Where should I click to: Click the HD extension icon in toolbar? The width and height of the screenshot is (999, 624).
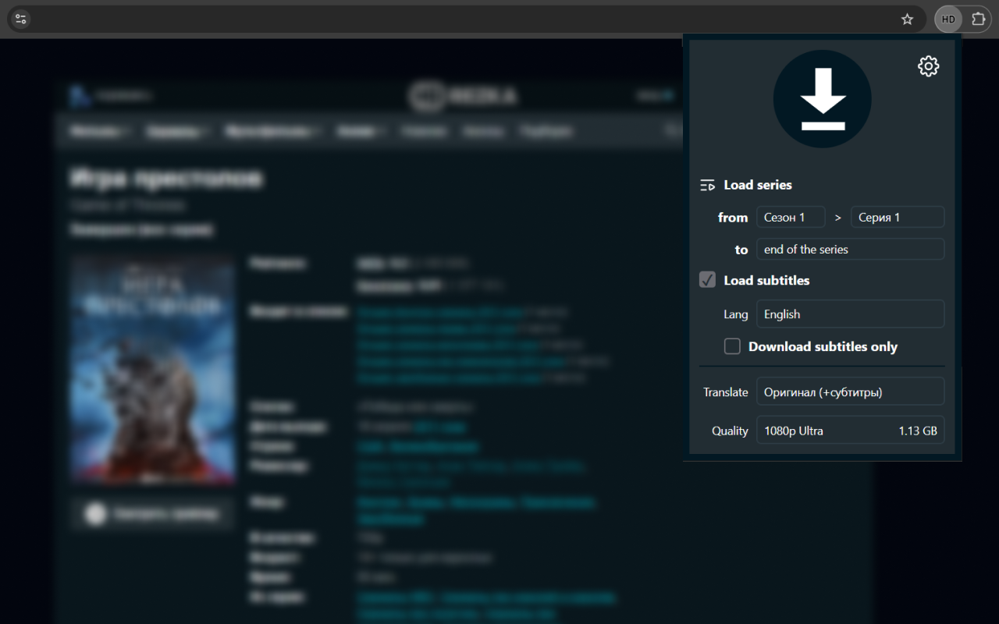coord(948,19)
